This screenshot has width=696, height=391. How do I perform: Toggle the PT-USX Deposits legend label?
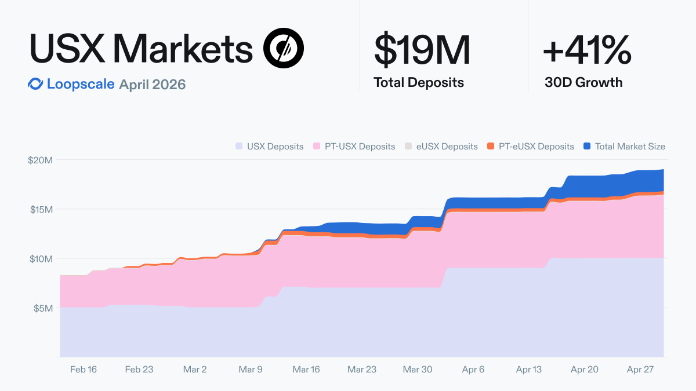click(360, 147)
